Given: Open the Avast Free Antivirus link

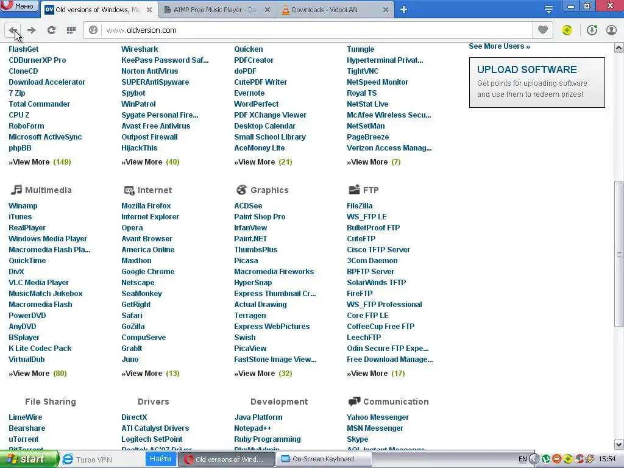Looking at the screenshot, I should pyautogui.click(x=155, y=126).
